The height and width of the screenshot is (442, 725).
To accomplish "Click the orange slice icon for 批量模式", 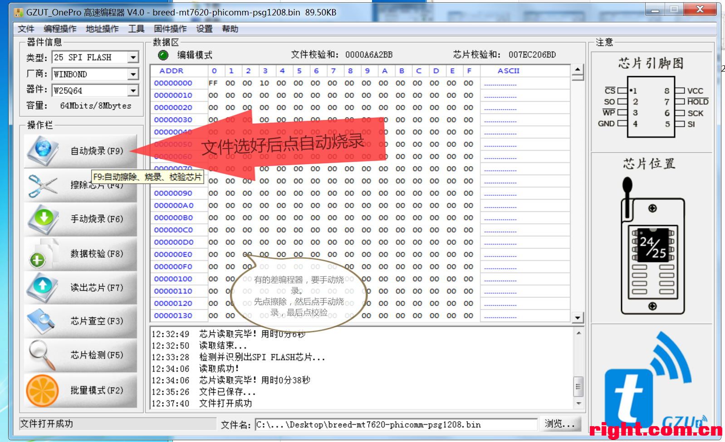I will click(x=43, y=390).
